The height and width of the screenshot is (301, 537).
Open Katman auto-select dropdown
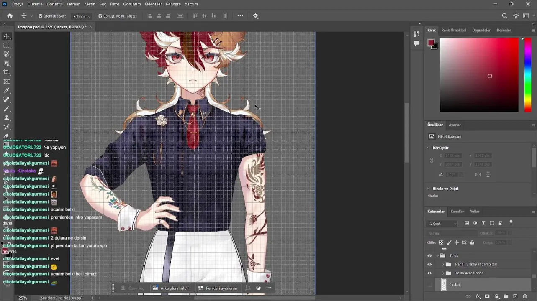[81, 16]
